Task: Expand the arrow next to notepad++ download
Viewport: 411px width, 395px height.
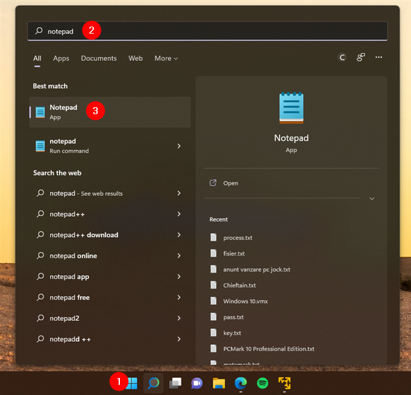Action: click(x=179, y=235)
